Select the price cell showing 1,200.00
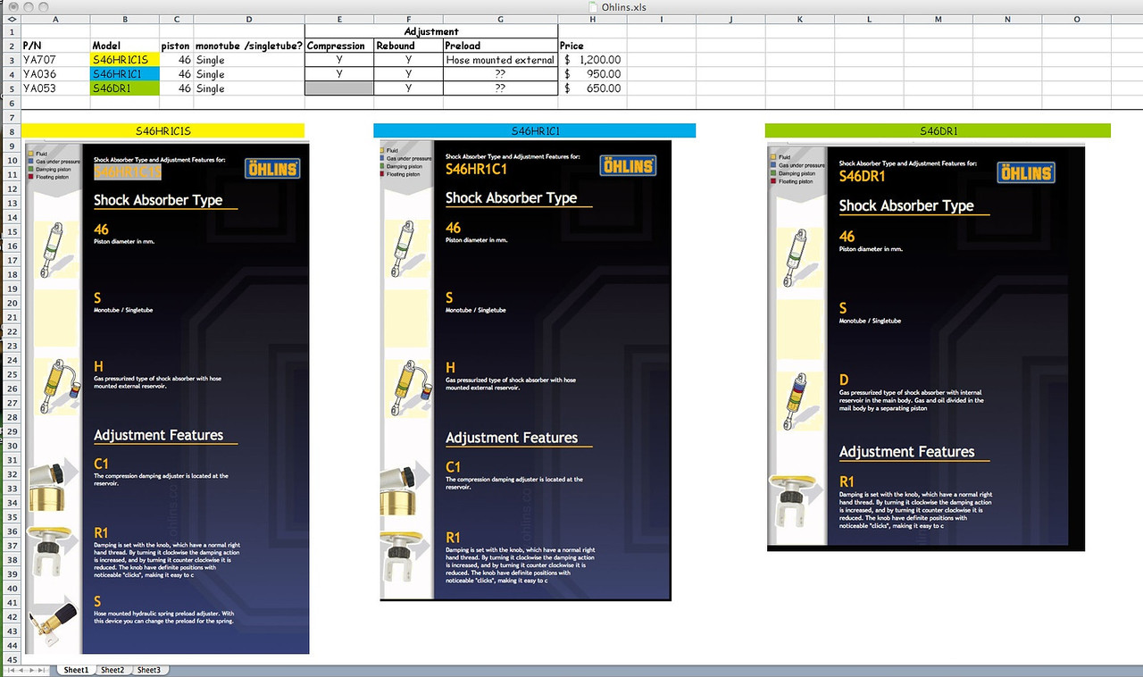1143x677 pixels. pos(592,60)
